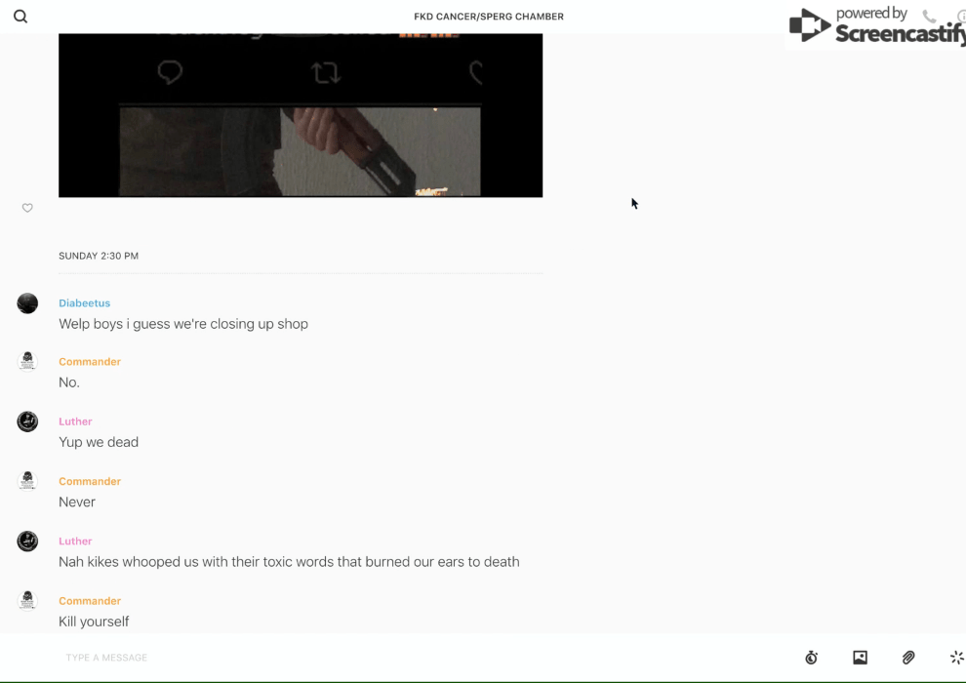966x683 pixels.
Task: Click the add picture icon
Action: point(860,658)
